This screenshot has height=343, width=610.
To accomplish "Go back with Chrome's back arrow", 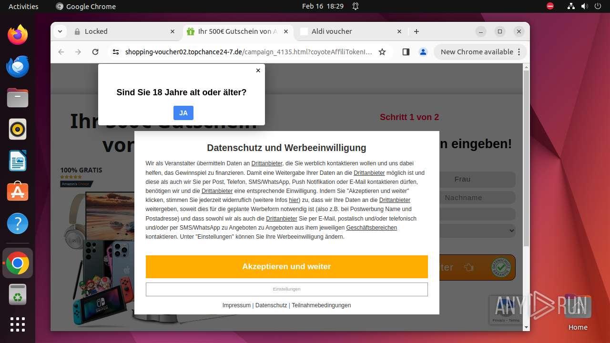I will (x=61, y=52).
